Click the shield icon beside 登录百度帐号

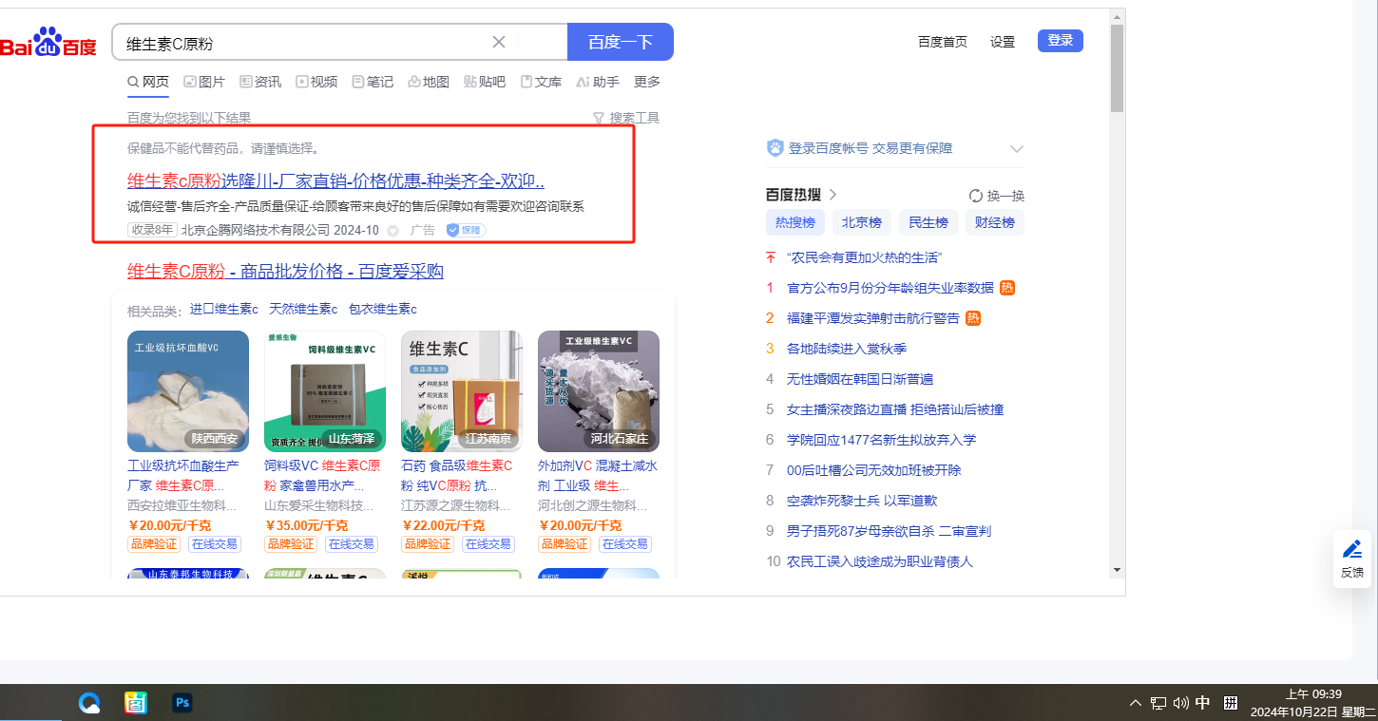coord(775,148)
